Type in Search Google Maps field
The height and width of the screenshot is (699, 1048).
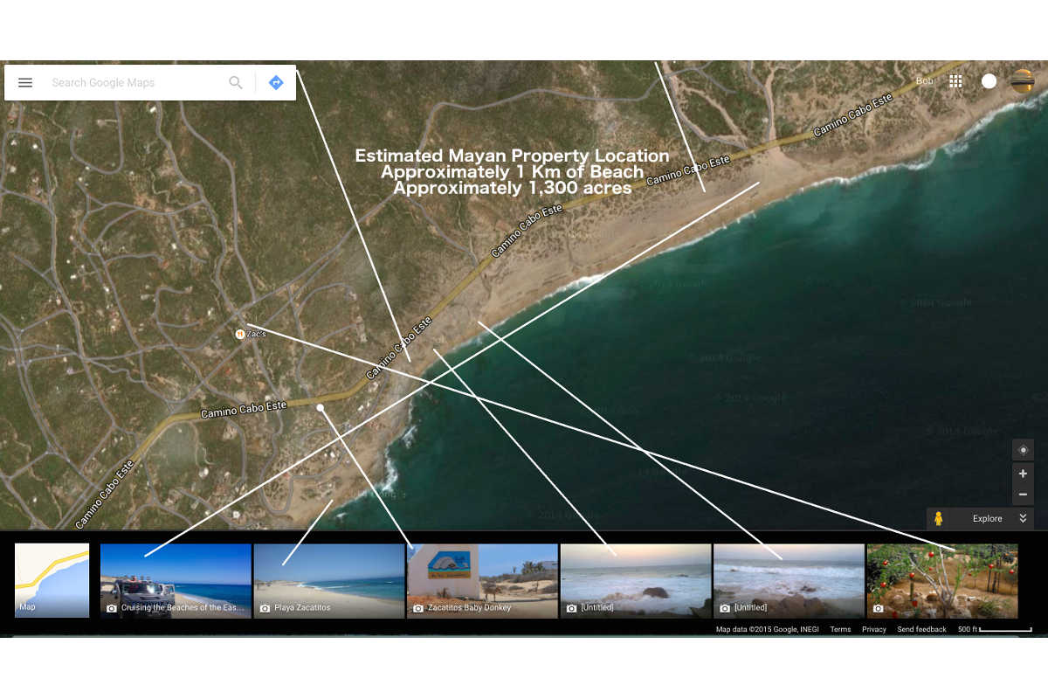click(x=131, y=83)
